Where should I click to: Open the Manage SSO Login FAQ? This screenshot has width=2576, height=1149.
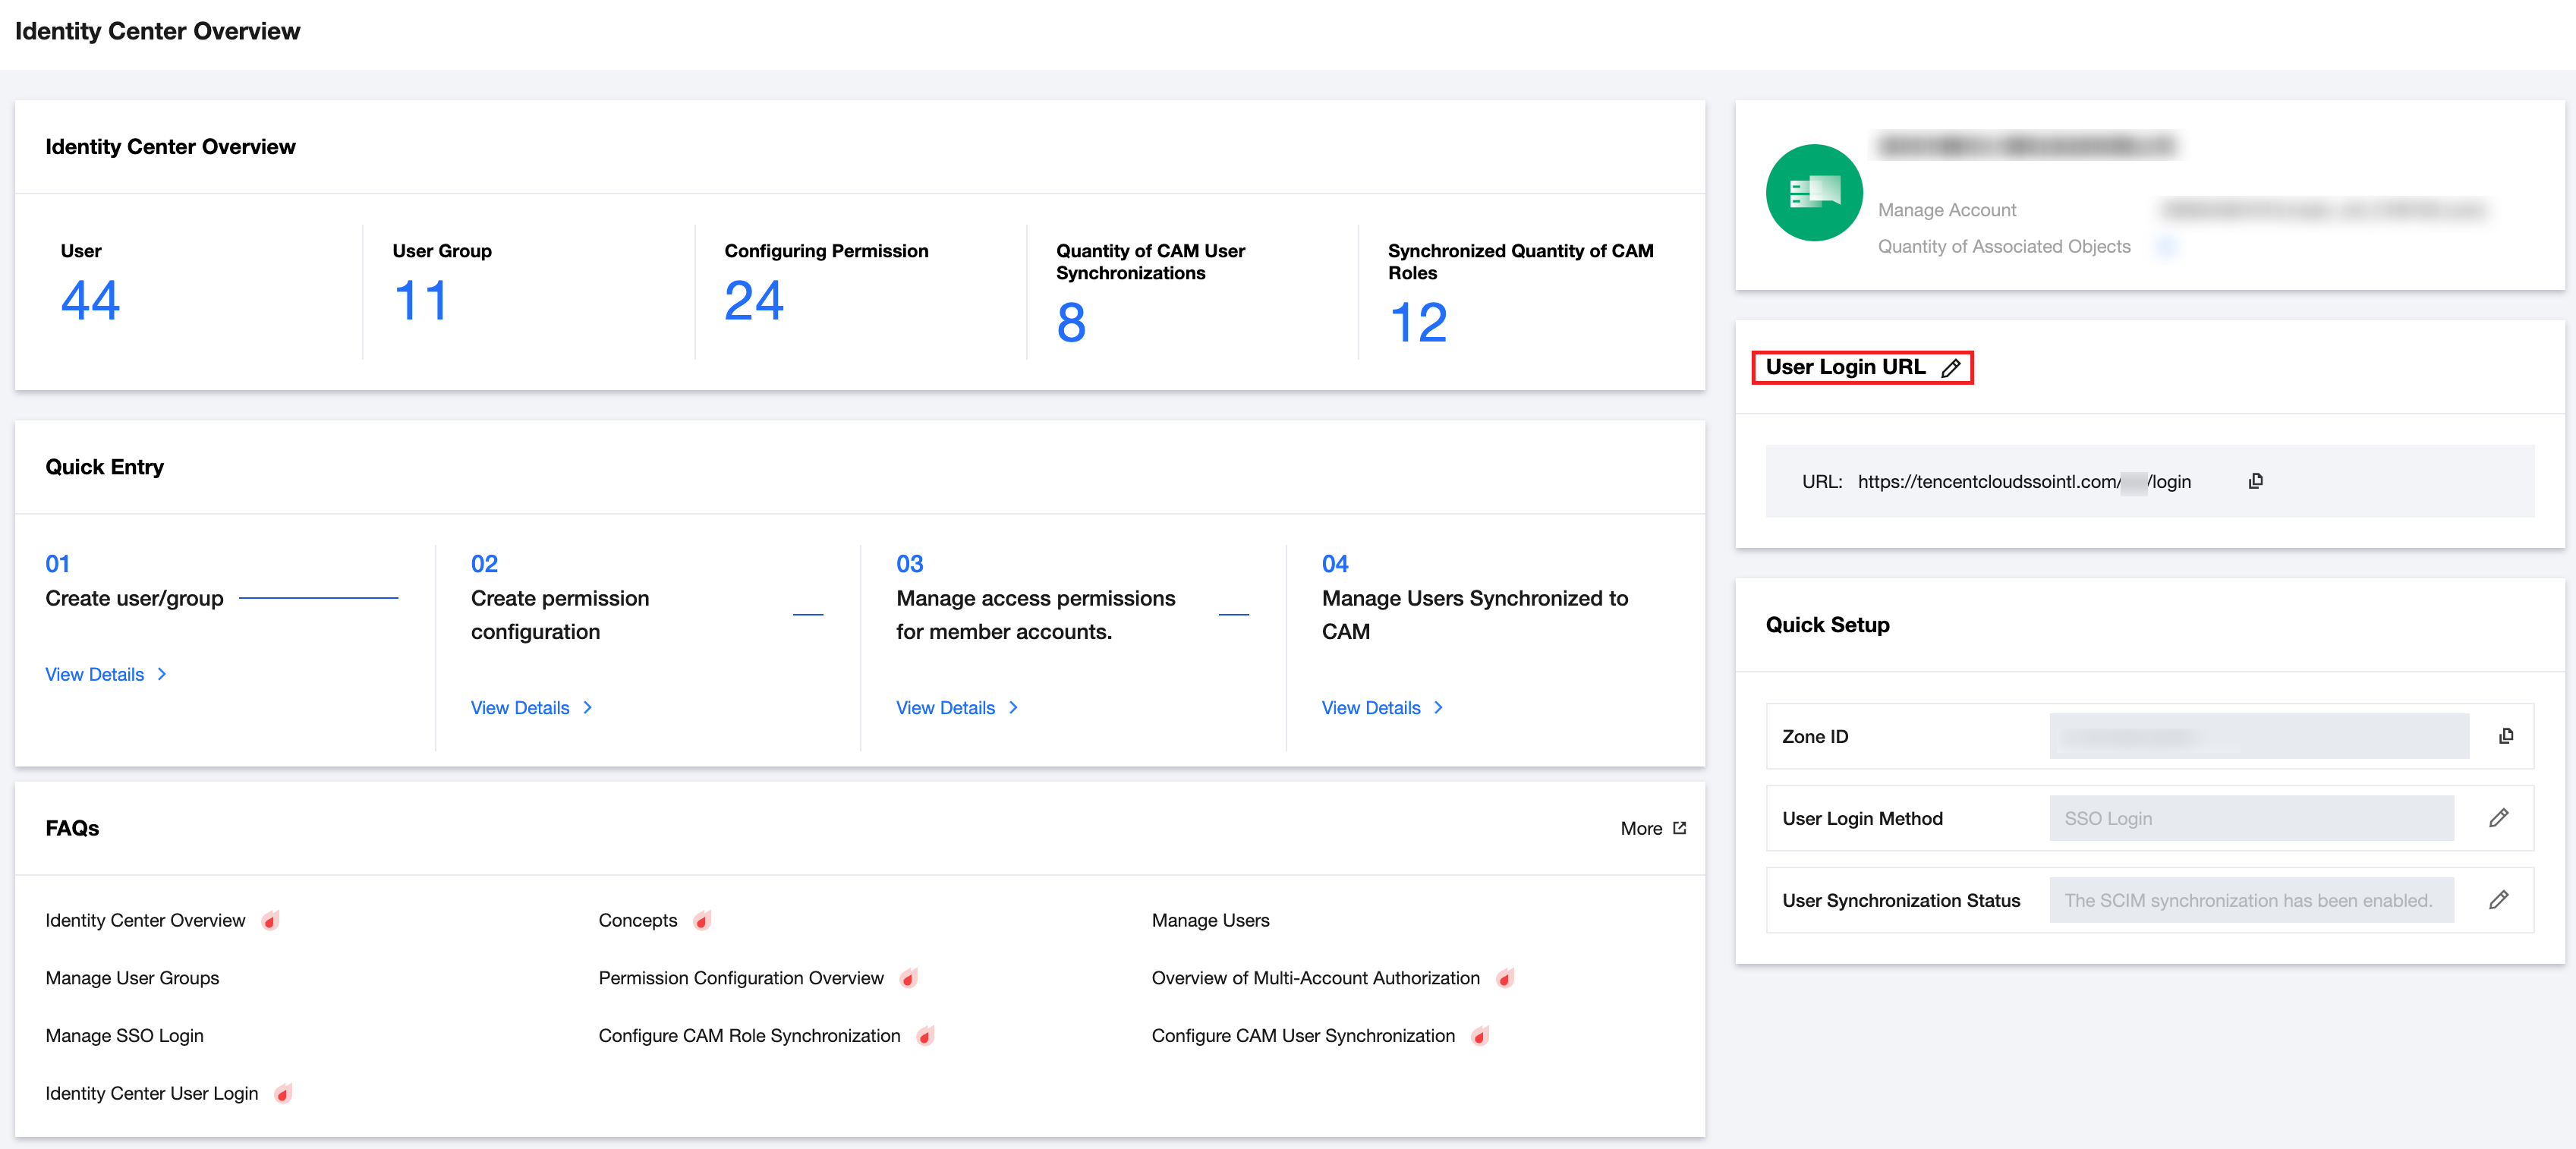click(x=124, y=1035)
